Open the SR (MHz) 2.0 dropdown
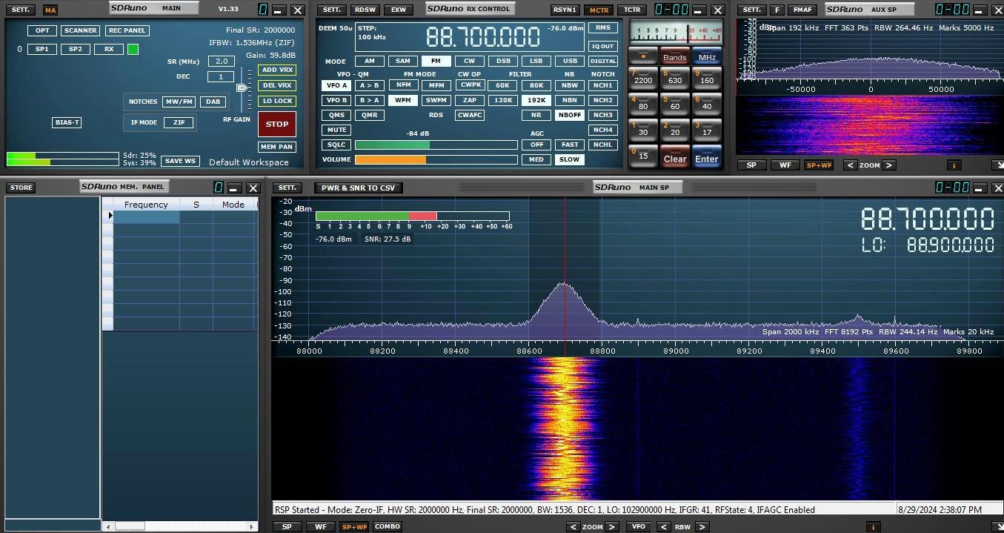The width and height of the screenshot is (1004, 533). (221, 62)
